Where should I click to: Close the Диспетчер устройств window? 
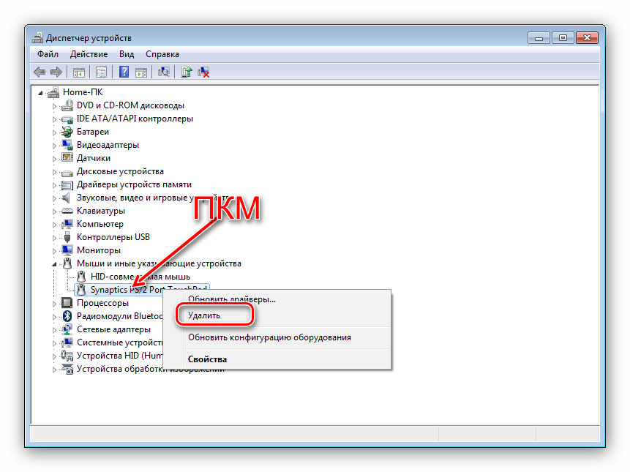(x=587, y=38)
